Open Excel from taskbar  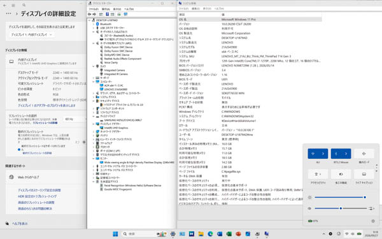pyautogui.click(x=229, y=234)
